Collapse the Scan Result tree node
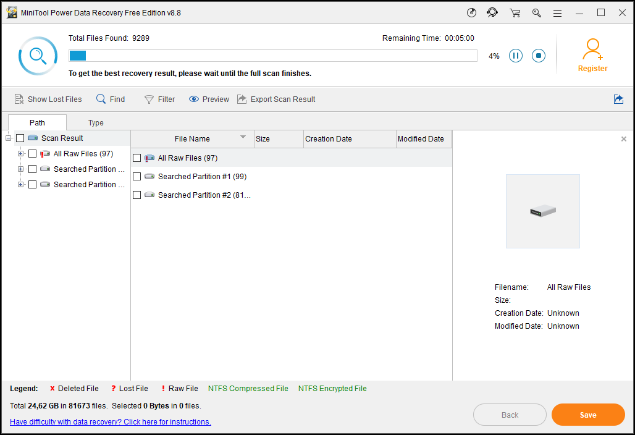Viewport: 635px width, 435px height. pyautogui.click(x=8, y=138)
